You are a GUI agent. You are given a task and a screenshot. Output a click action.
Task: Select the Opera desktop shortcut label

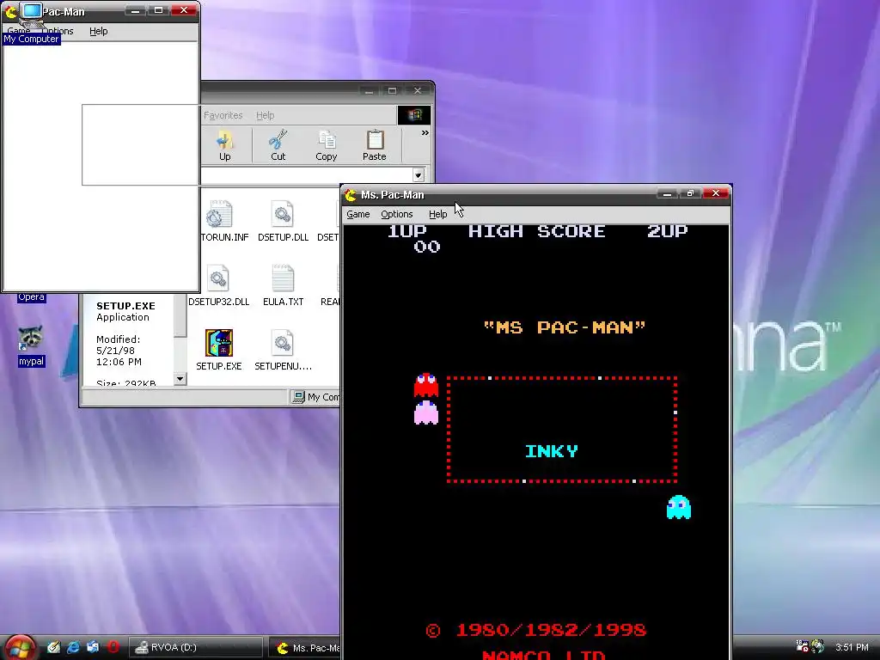pos(31,296)
